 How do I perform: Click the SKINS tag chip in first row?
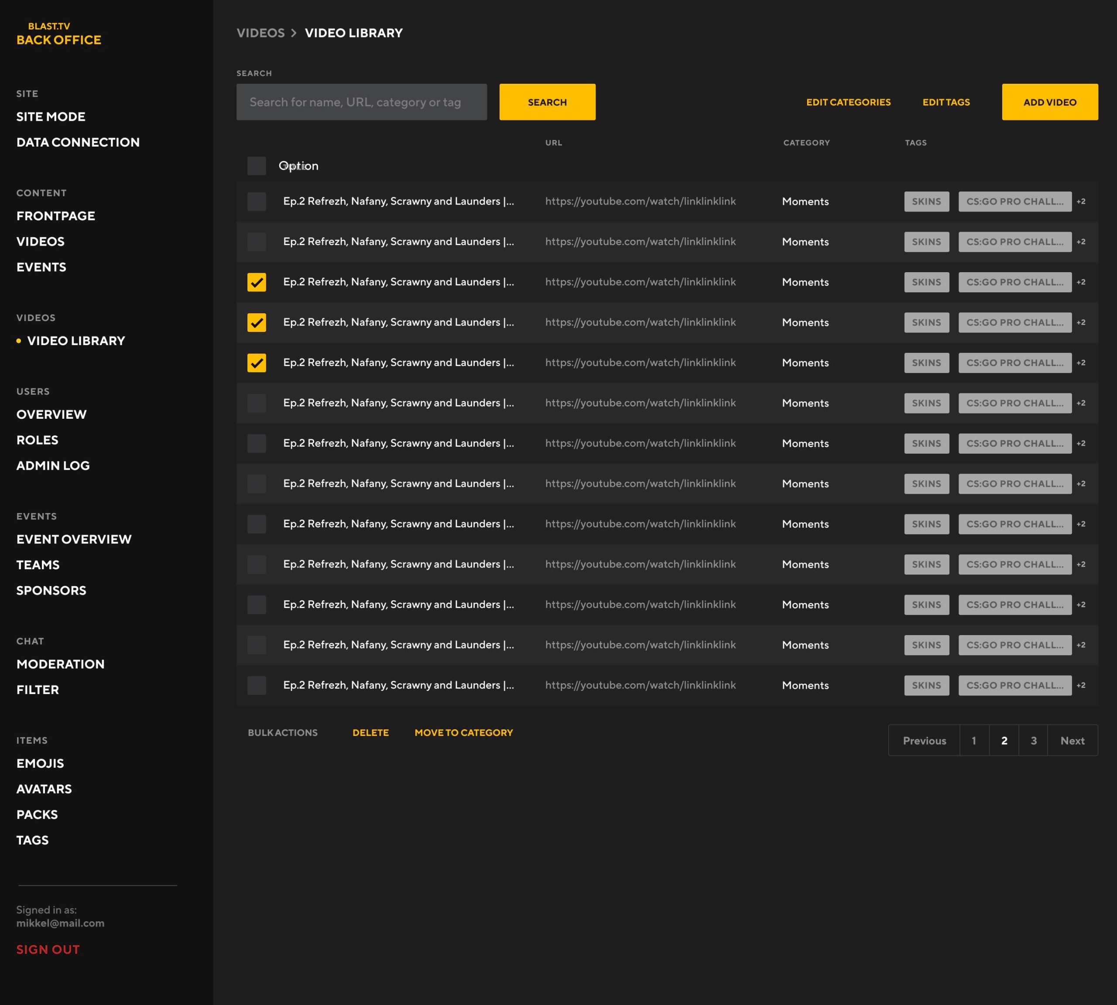pyautogui.click(x=926, y=202)
